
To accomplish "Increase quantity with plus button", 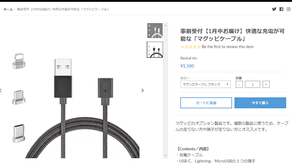I will pos(266,84).
